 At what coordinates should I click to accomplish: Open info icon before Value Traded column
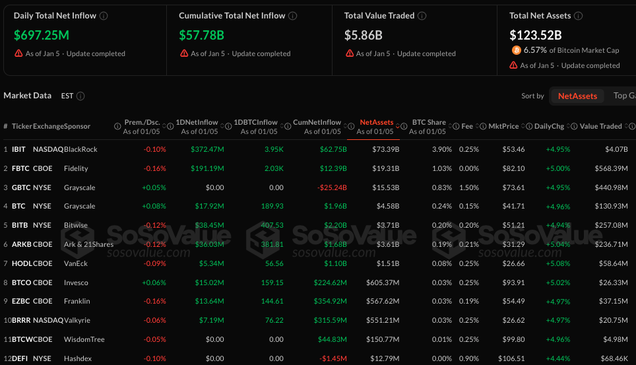point(574,126)
